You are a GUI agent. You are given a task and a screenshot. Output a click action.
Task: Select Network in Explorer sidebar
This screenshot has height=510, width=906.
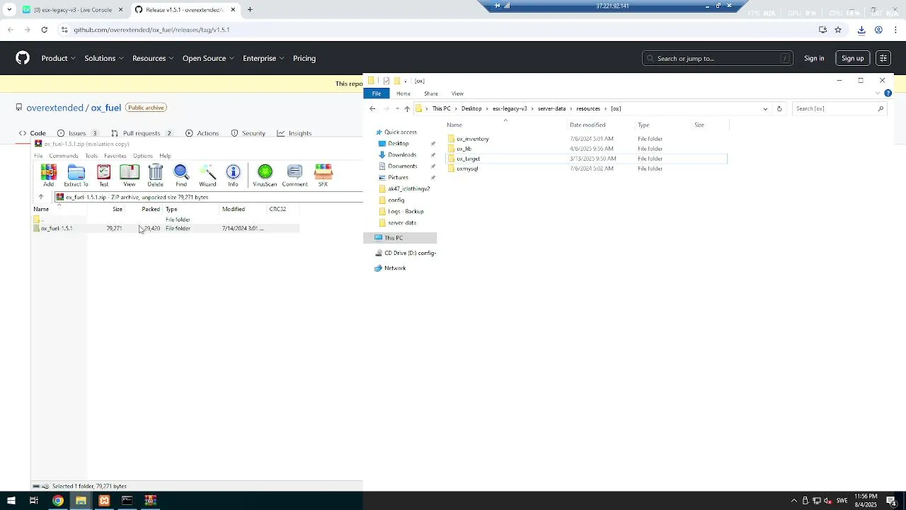(395, 268)
